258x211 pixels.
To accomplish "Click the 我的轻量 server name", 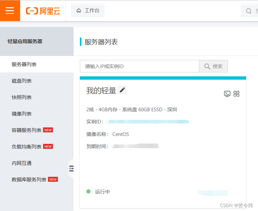I will pos(101,91).
